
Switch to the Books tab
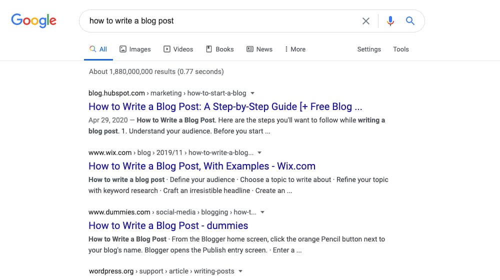(219, 49)
